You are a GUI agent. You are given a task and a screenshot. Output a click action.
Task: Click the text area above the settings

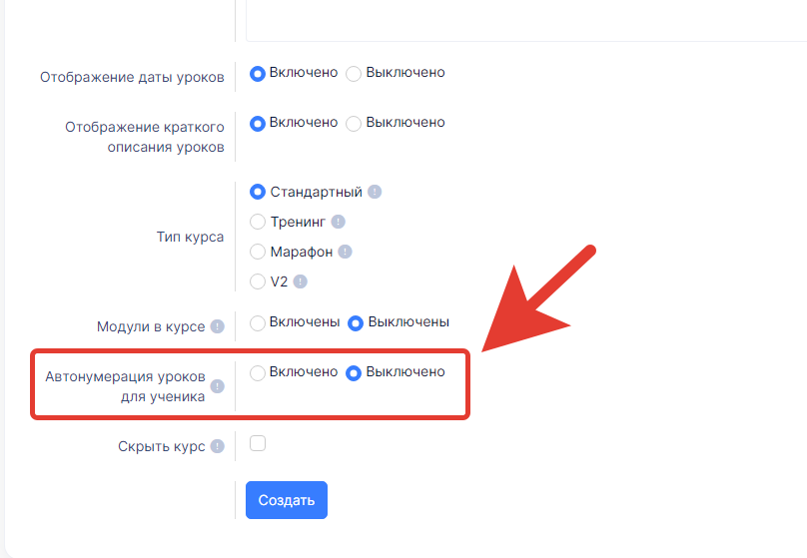[526, 21]
